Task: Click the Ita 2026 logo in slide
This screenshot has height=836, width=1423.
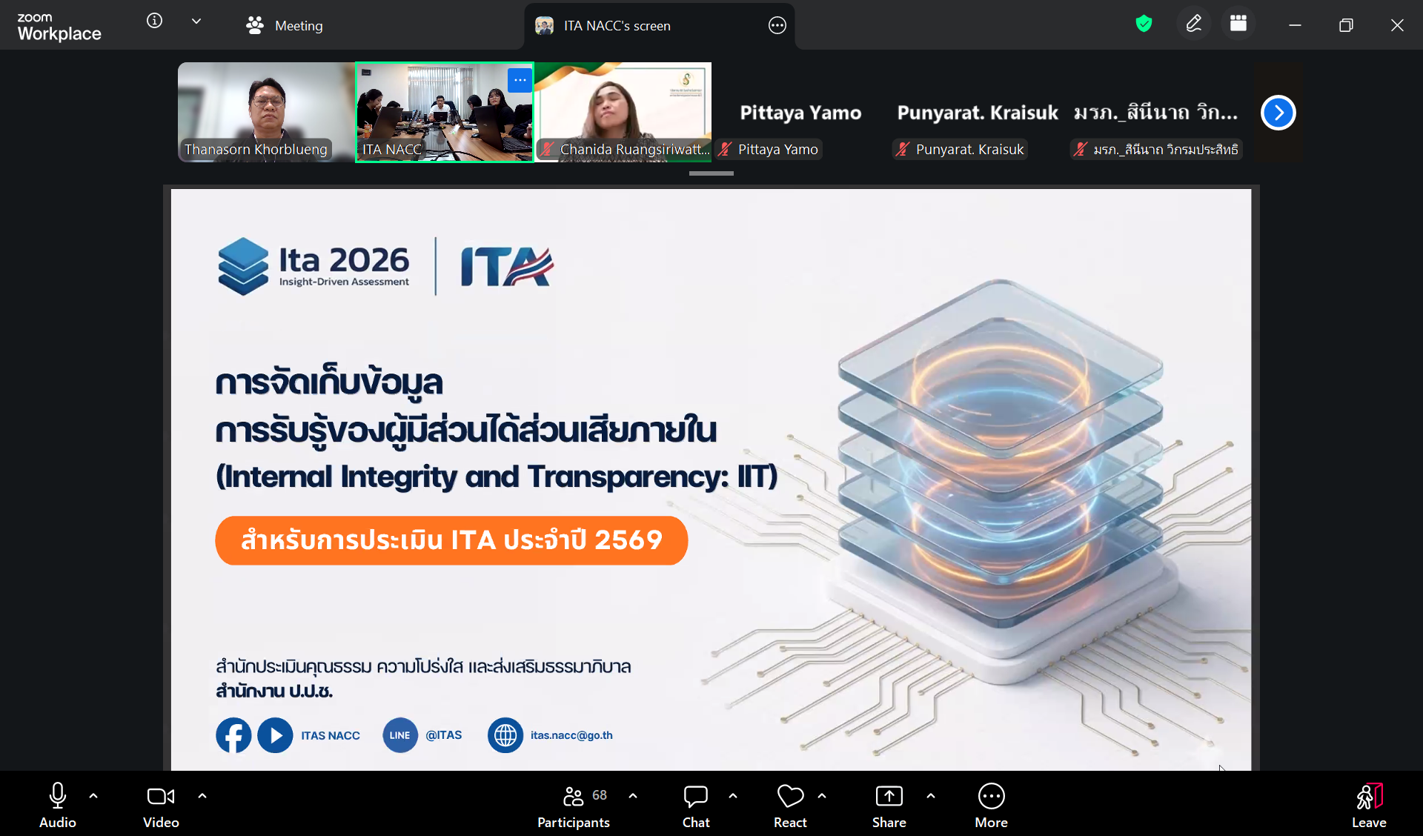Action: (314, 266)
